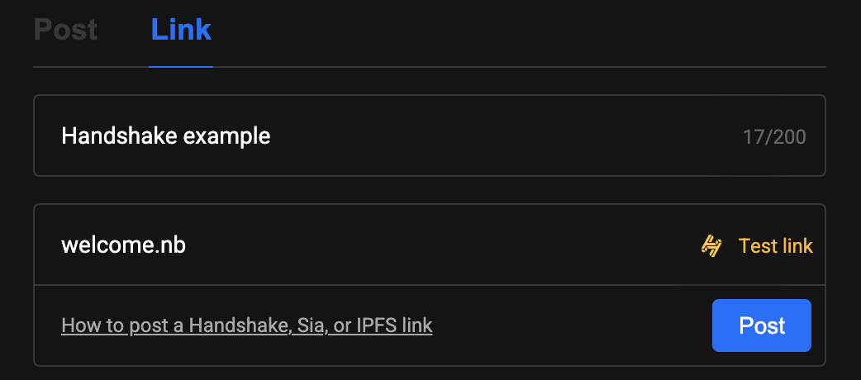Viewport: 861px width, 380px height.
Task: Select the Link tab
Action: tap(181, 31)
